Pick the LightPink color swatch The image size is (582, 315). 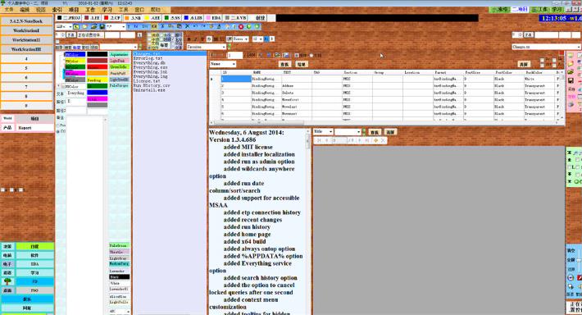tap(119, 61)
